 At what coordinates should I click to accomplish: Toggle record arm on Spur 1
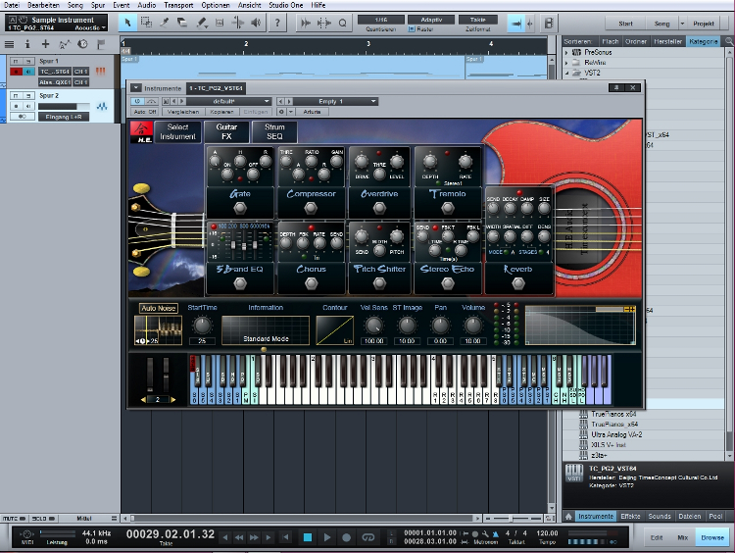(x=16, y=72)
